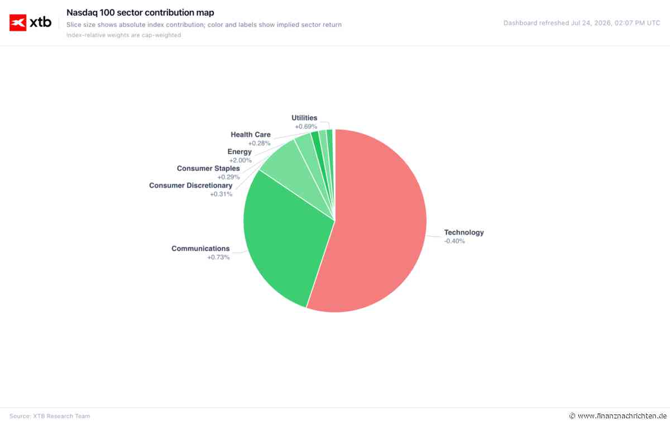
Task: Click the slice size subtitle description
Action: [204, 25]
